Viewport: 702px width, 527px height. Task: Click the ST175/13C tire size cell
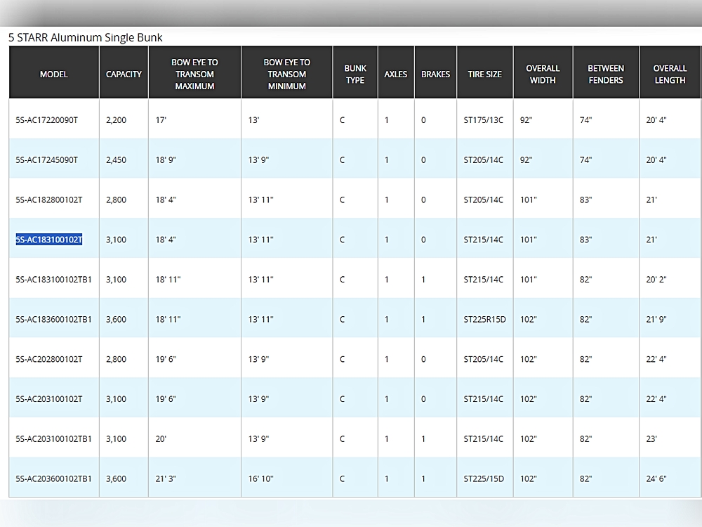click(484, 120)
